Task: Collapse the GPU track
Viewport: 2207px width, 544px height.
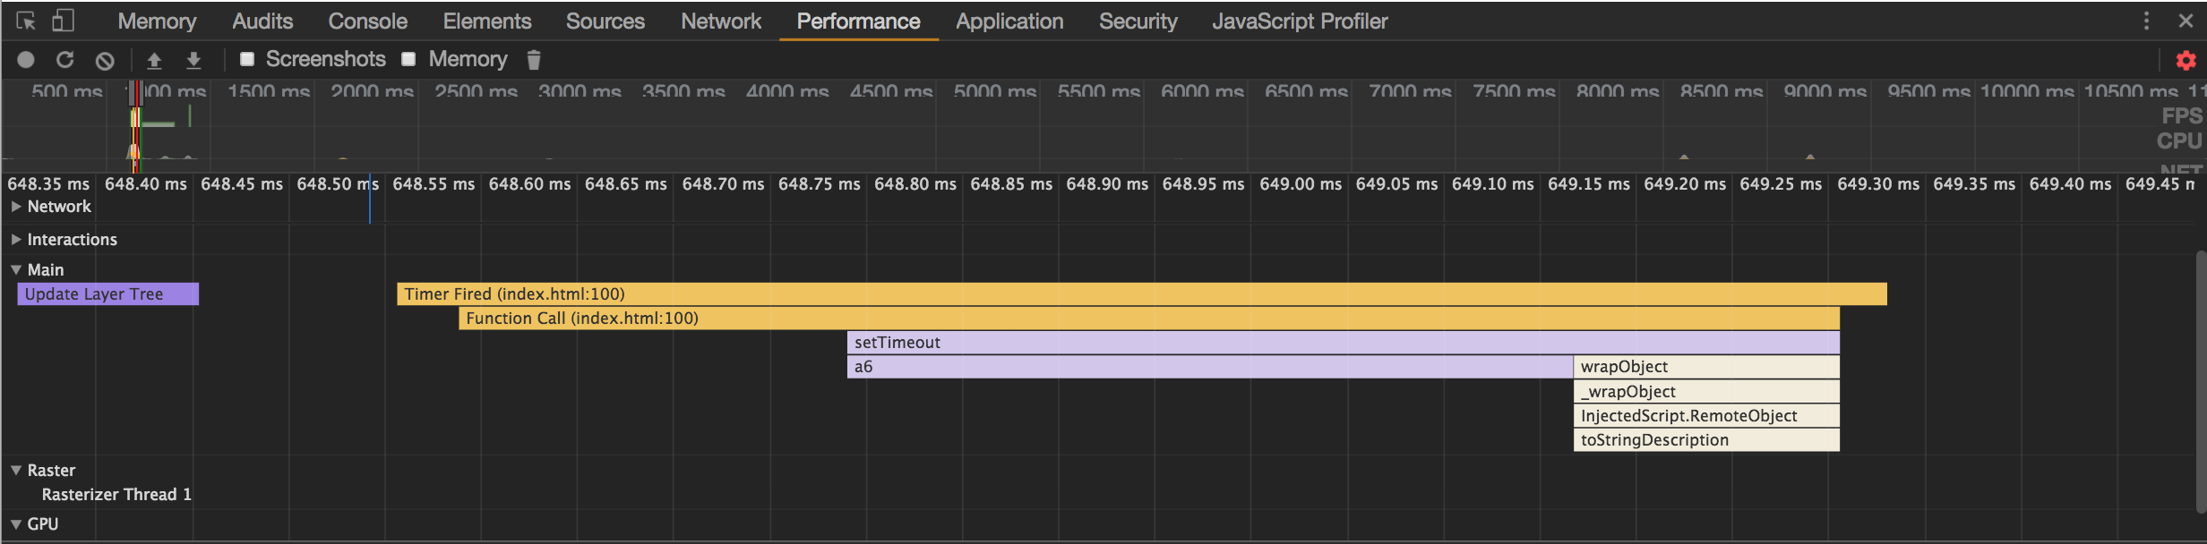Action: pos(15,524)
